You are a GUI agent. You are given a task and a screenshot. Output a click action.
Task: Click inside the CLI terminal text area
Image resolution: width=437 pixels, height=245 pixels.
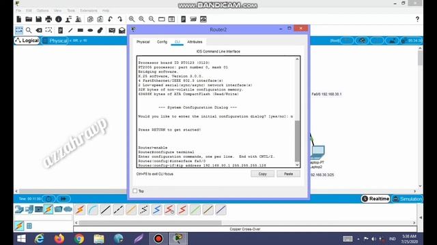pos(216,112)
